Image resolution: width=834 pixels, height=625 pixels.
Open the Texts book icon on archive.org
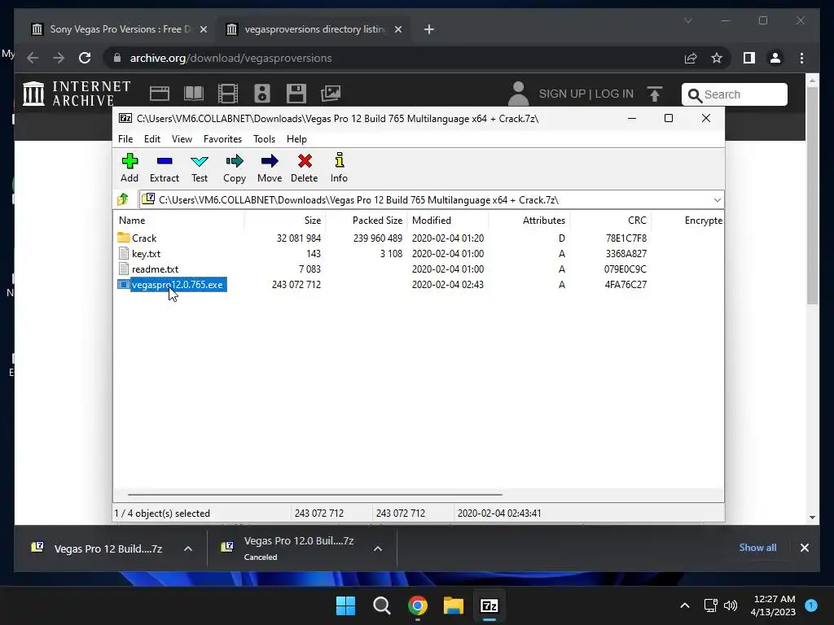coord(194,94)
